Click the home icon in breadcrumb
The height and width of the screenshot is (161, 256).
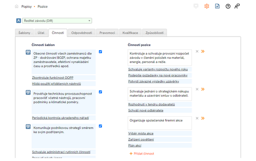click(x=17, y=6)
